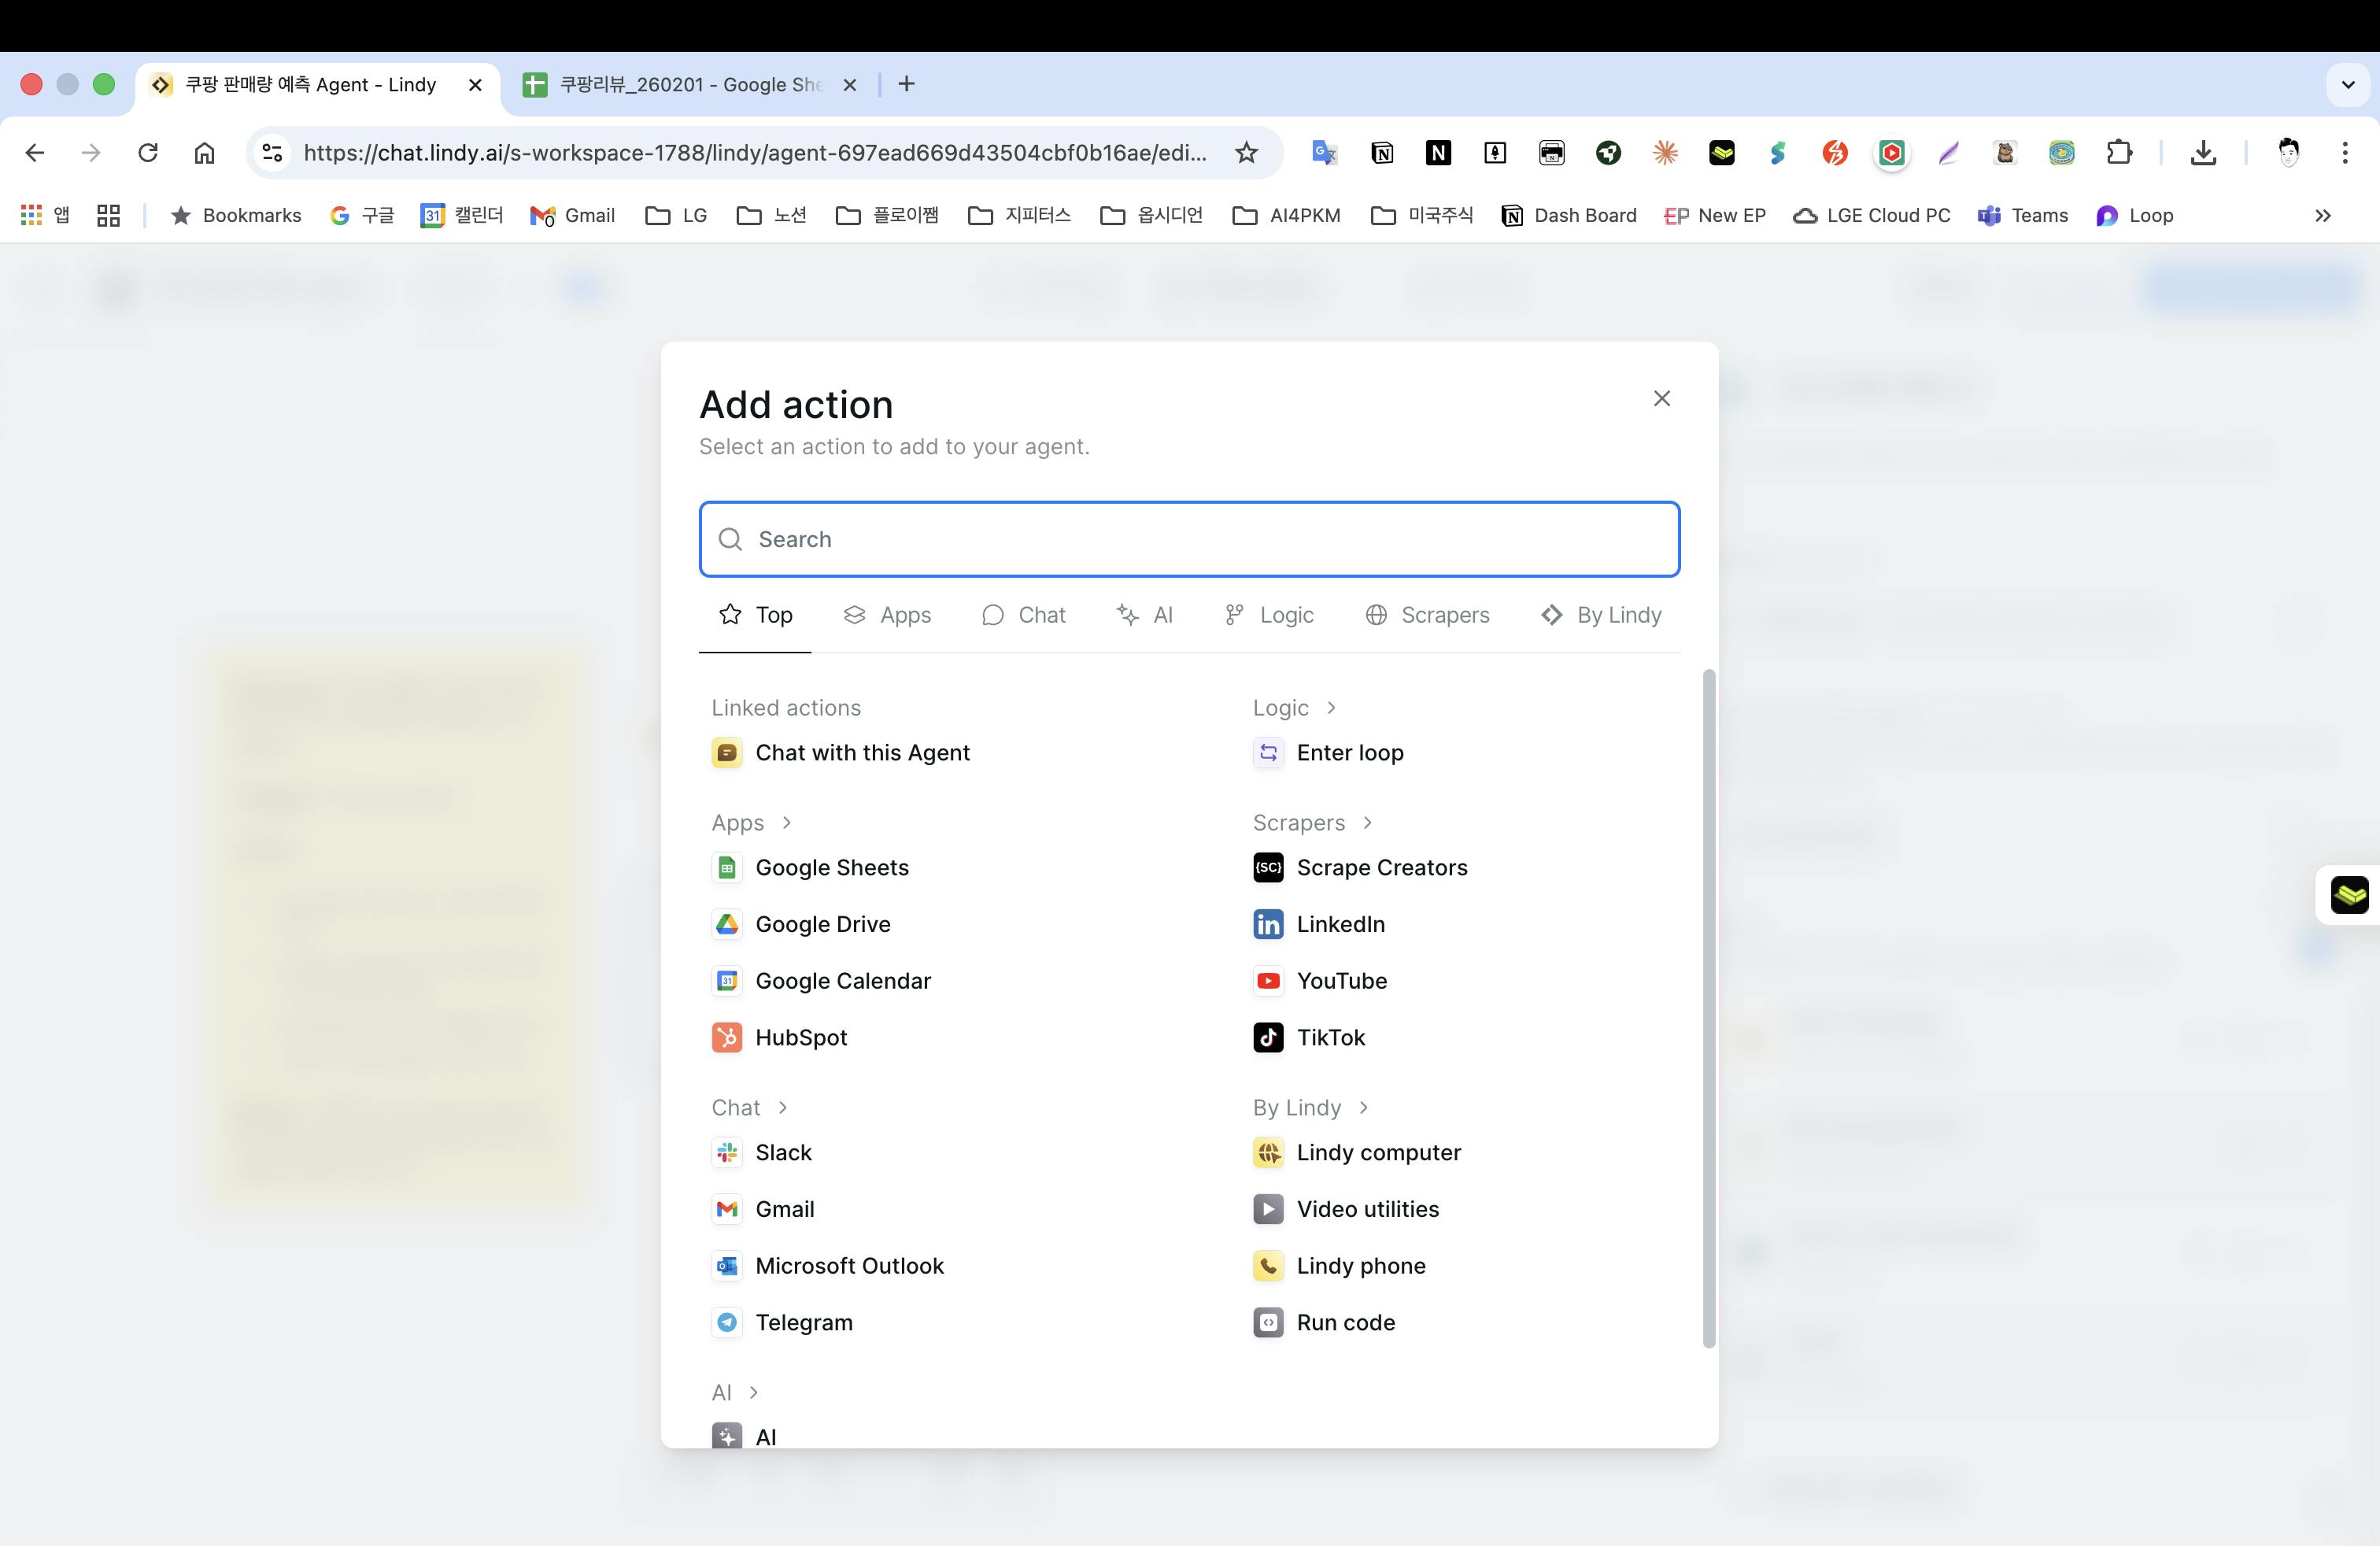Choose the Enter loop logic icon
Image resolution: width=2380 pixels, height=1546 pixels.
point(1268,753)
